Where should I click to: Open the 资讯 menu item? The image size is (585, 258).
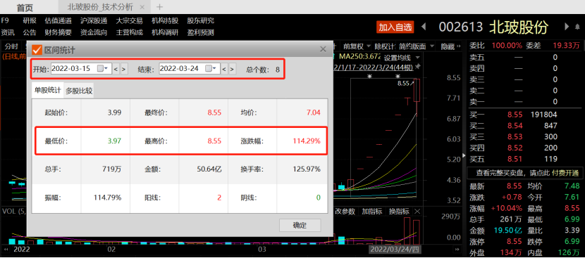pyautogui.click(x=8, y=32)
